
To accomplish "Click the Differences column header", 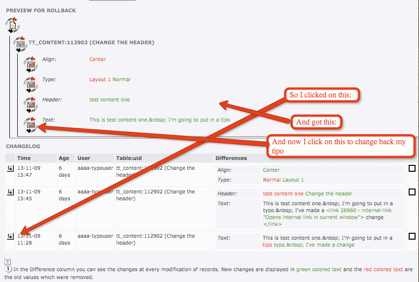I will [231, 158].
